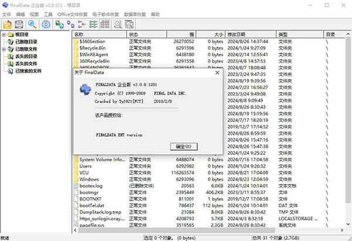Click the FinalData app icon in title bar
This screenshot has height=241, width=352.
(5, 5)
